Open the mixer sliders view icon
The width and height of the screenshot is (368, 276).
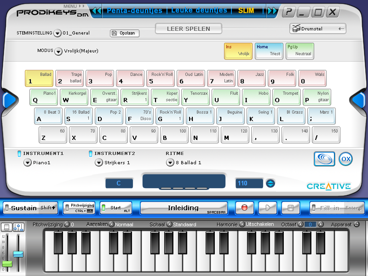pos(18,227)
